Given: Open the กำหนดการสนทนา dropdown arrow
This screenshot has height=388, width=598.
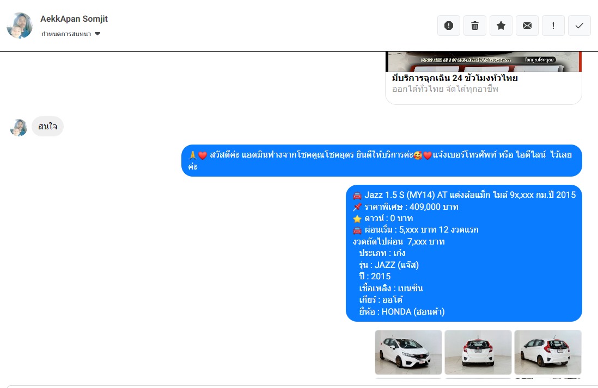Looking at the screenshot, I should [97, 34].
